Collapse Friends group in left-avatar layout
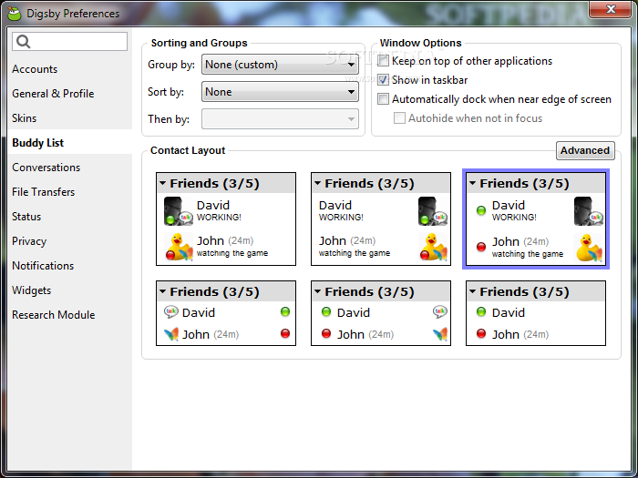Viewport: 638px width, 478px height. click(x=163, y=183)
